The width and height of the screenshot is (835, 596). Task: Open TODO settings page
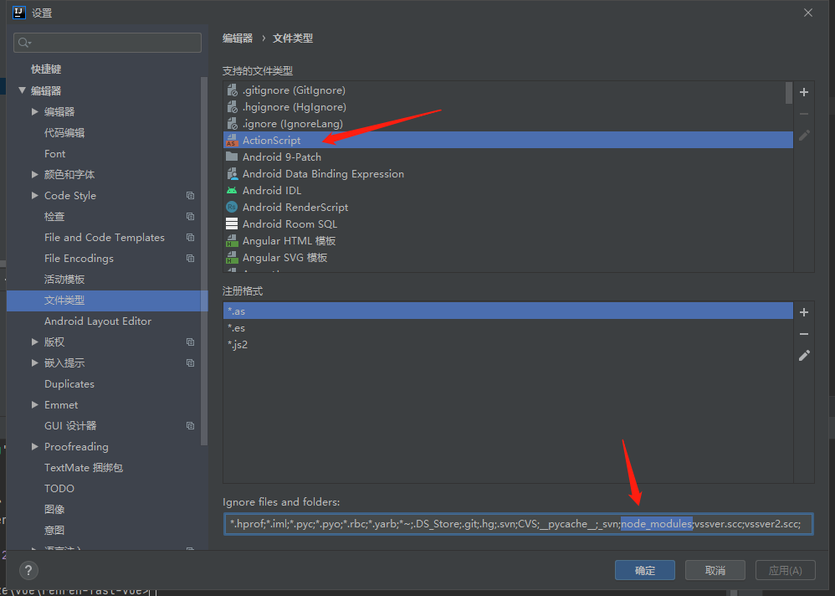click(x=59, y=488)
